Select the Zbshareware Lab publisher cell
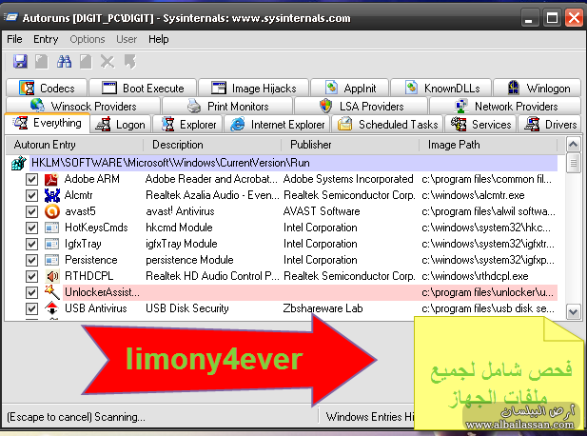587x436 pixels. coord(323,308)
